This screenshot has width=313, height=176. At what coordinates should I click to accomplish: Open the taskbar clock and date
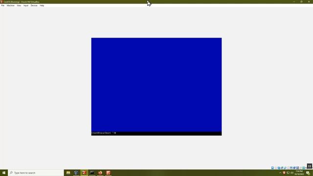pos(299,173)
